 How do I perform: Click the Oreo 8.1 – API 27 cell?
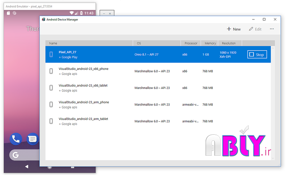146,54
